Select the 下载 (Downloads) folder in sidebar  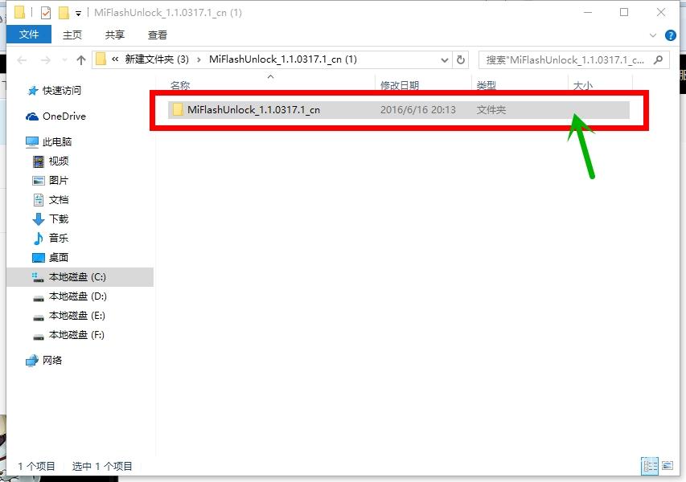(59, 219)
